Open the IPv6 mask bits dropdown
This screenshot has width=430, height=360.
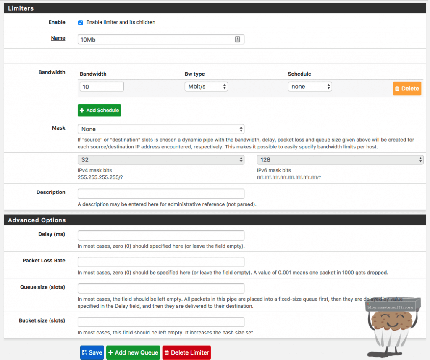(x=340, y=160)
